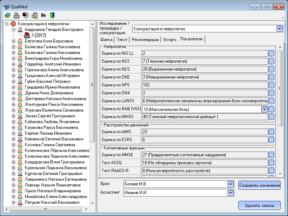Click ellipsis button next to Оценка по NSS

271,61
